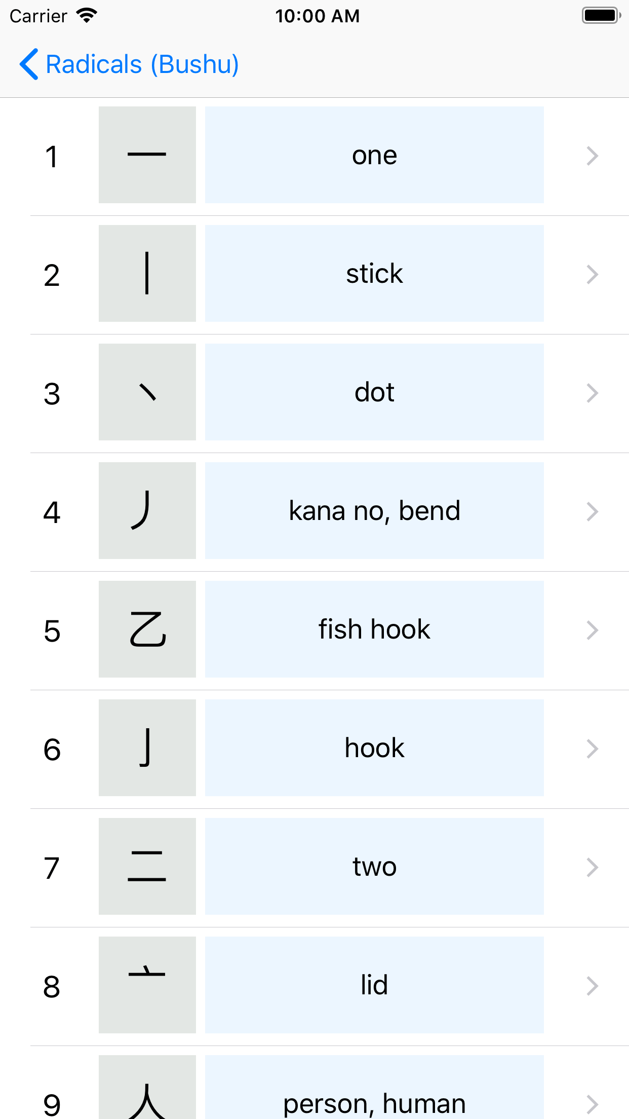Tap the 丶 dot radical glyph tile
This screenshot has width=629, height=1119.
click(x=147, y=392)
